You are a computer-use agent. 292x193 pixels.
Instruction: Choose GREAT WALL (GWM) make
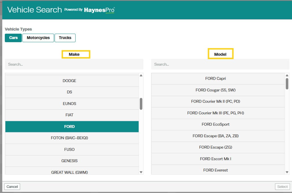click(x=72, y=171)
